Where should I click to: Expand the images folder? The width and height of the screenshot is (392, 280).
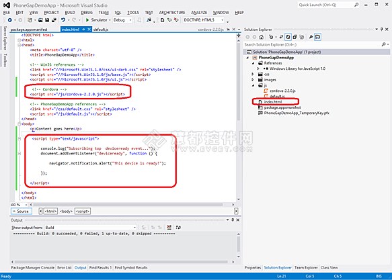(253, 80)
